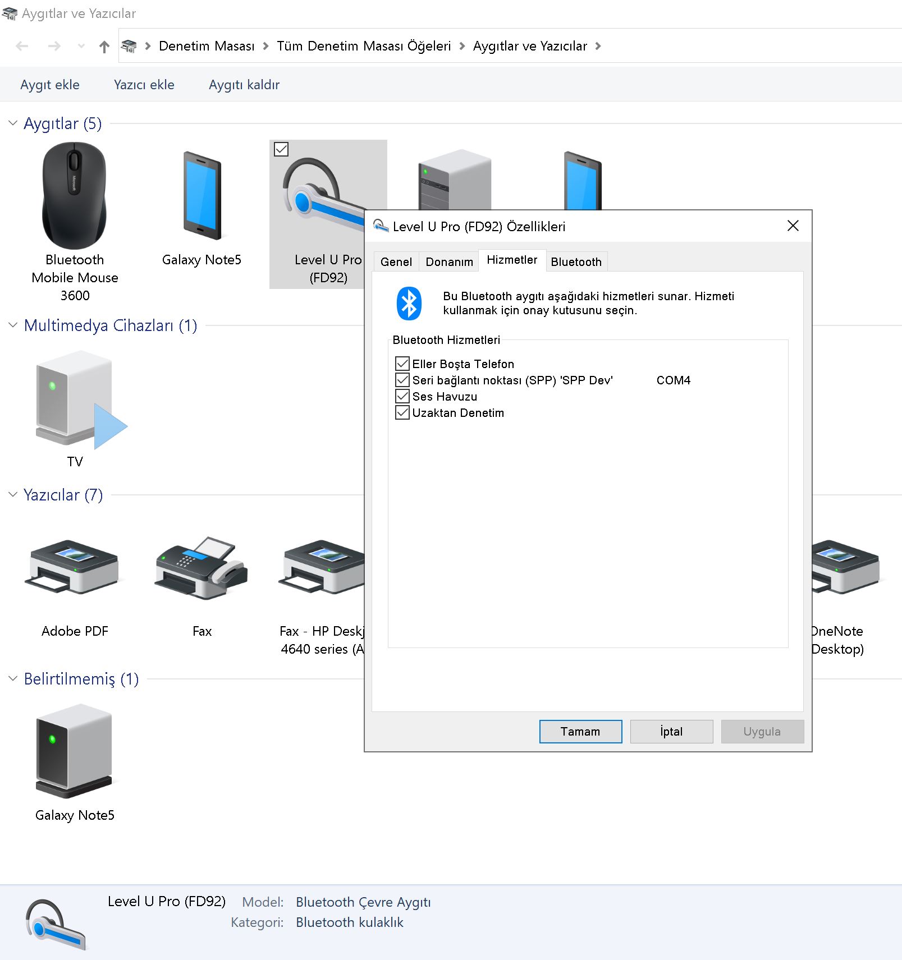The image size is (902, 960).
Task: Click the Yazıcılar (7) group heading
Action: click(63, 495)
